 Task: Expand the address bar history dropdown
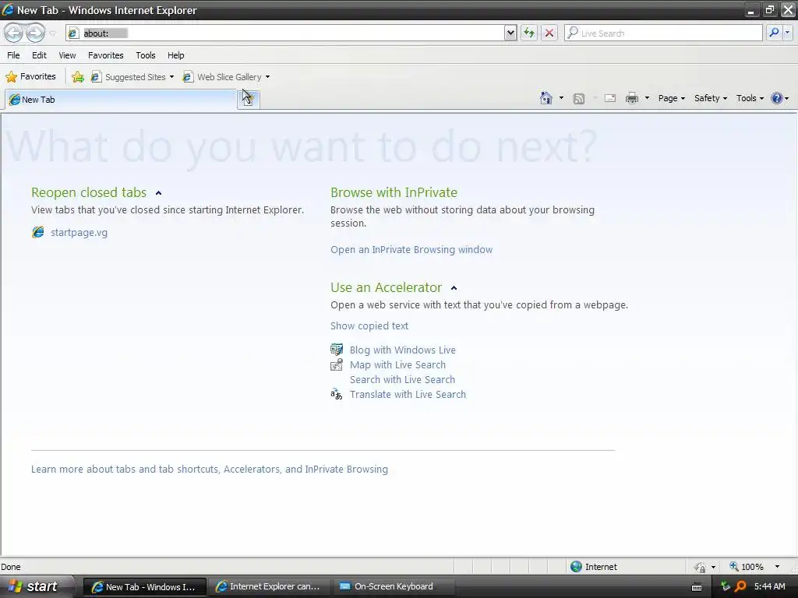click(x=510, y=33)
